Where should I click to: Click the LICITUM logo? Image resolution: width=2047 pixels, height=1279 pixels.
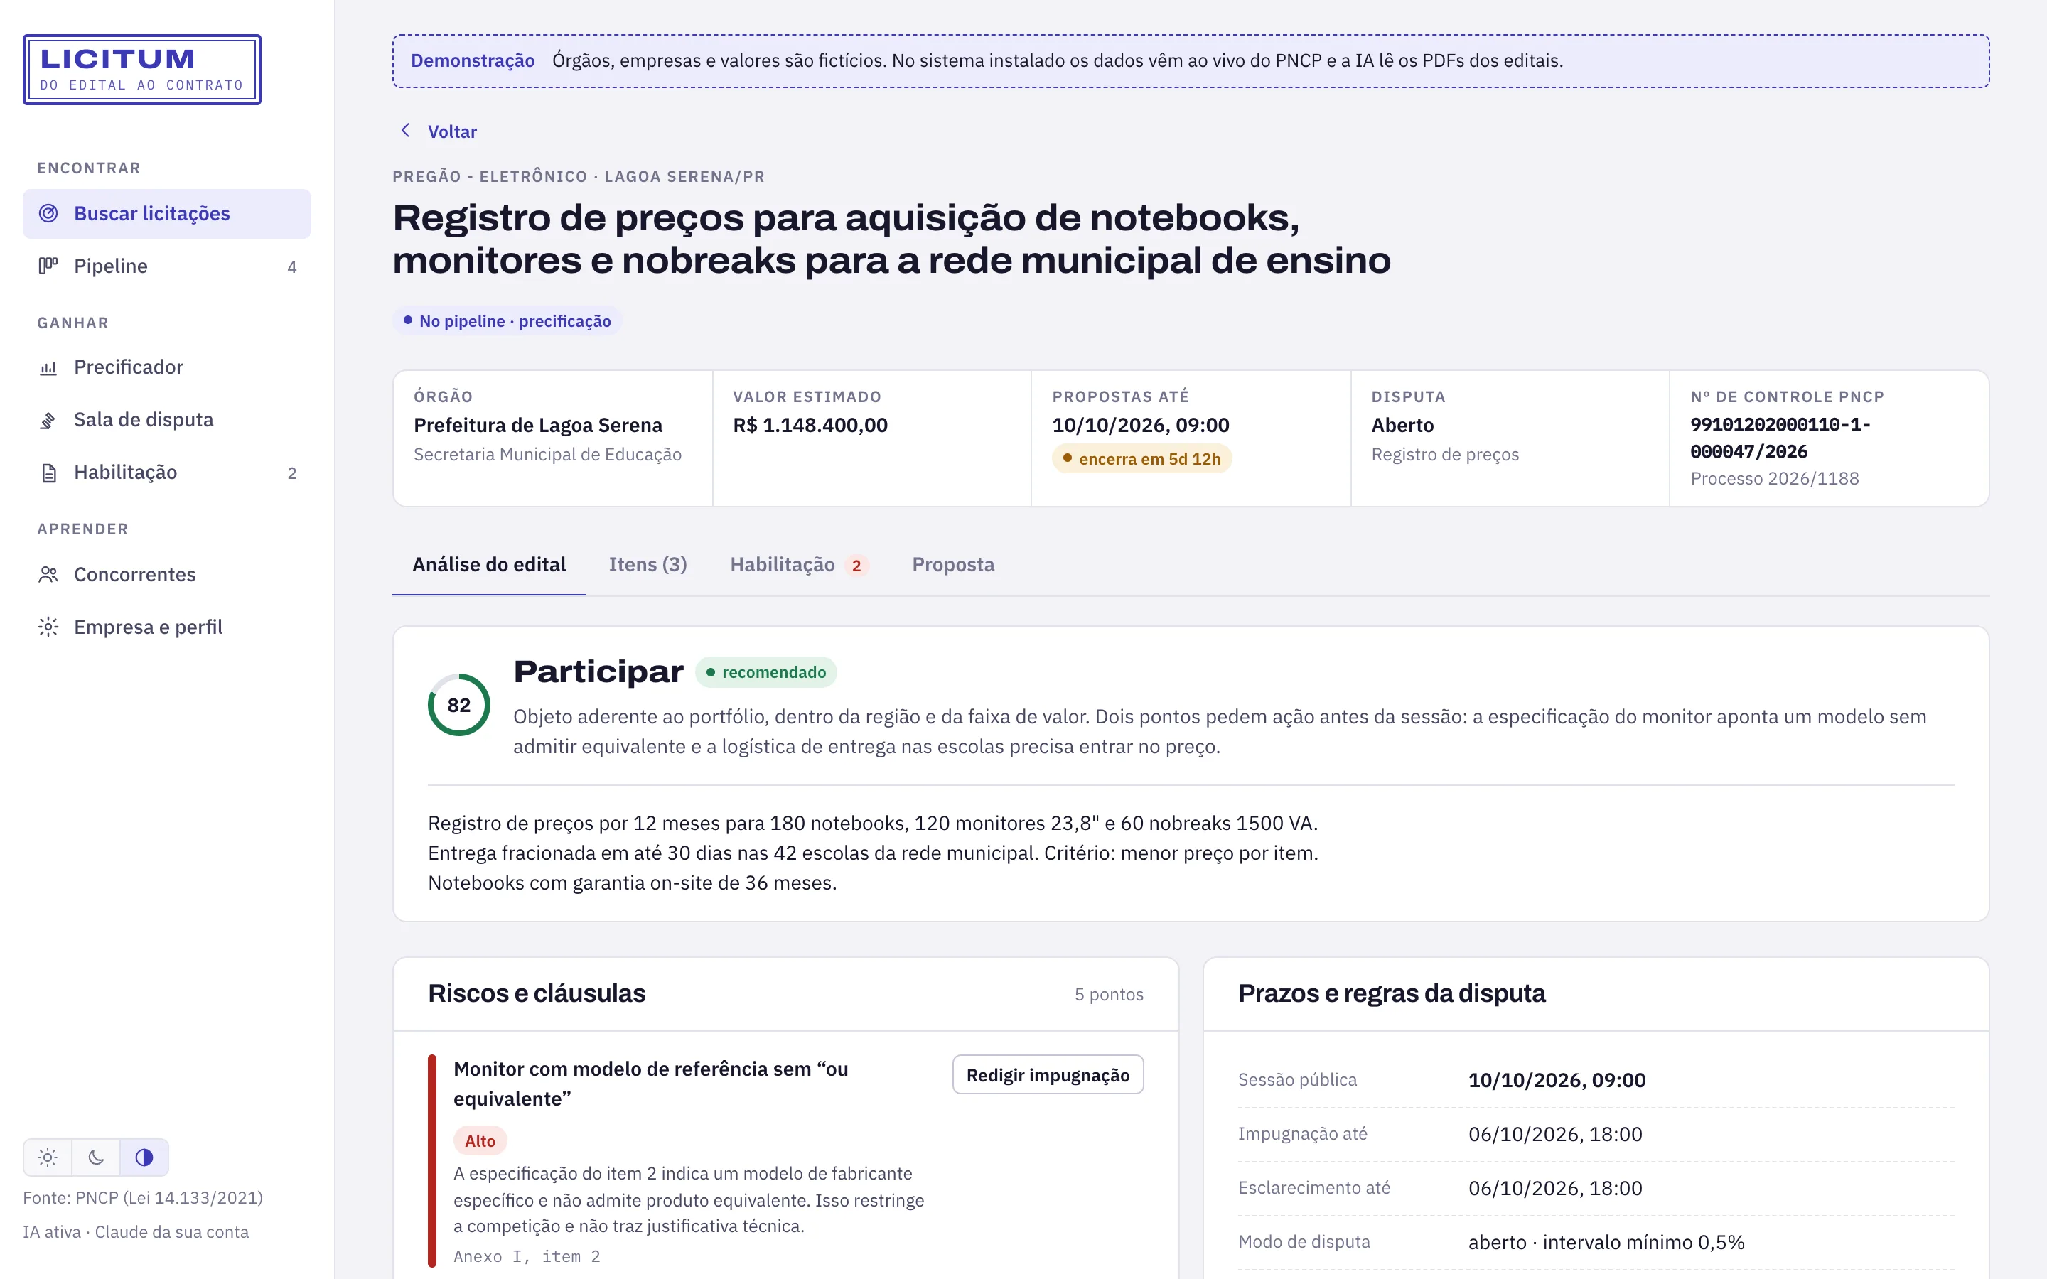(142, 70)
